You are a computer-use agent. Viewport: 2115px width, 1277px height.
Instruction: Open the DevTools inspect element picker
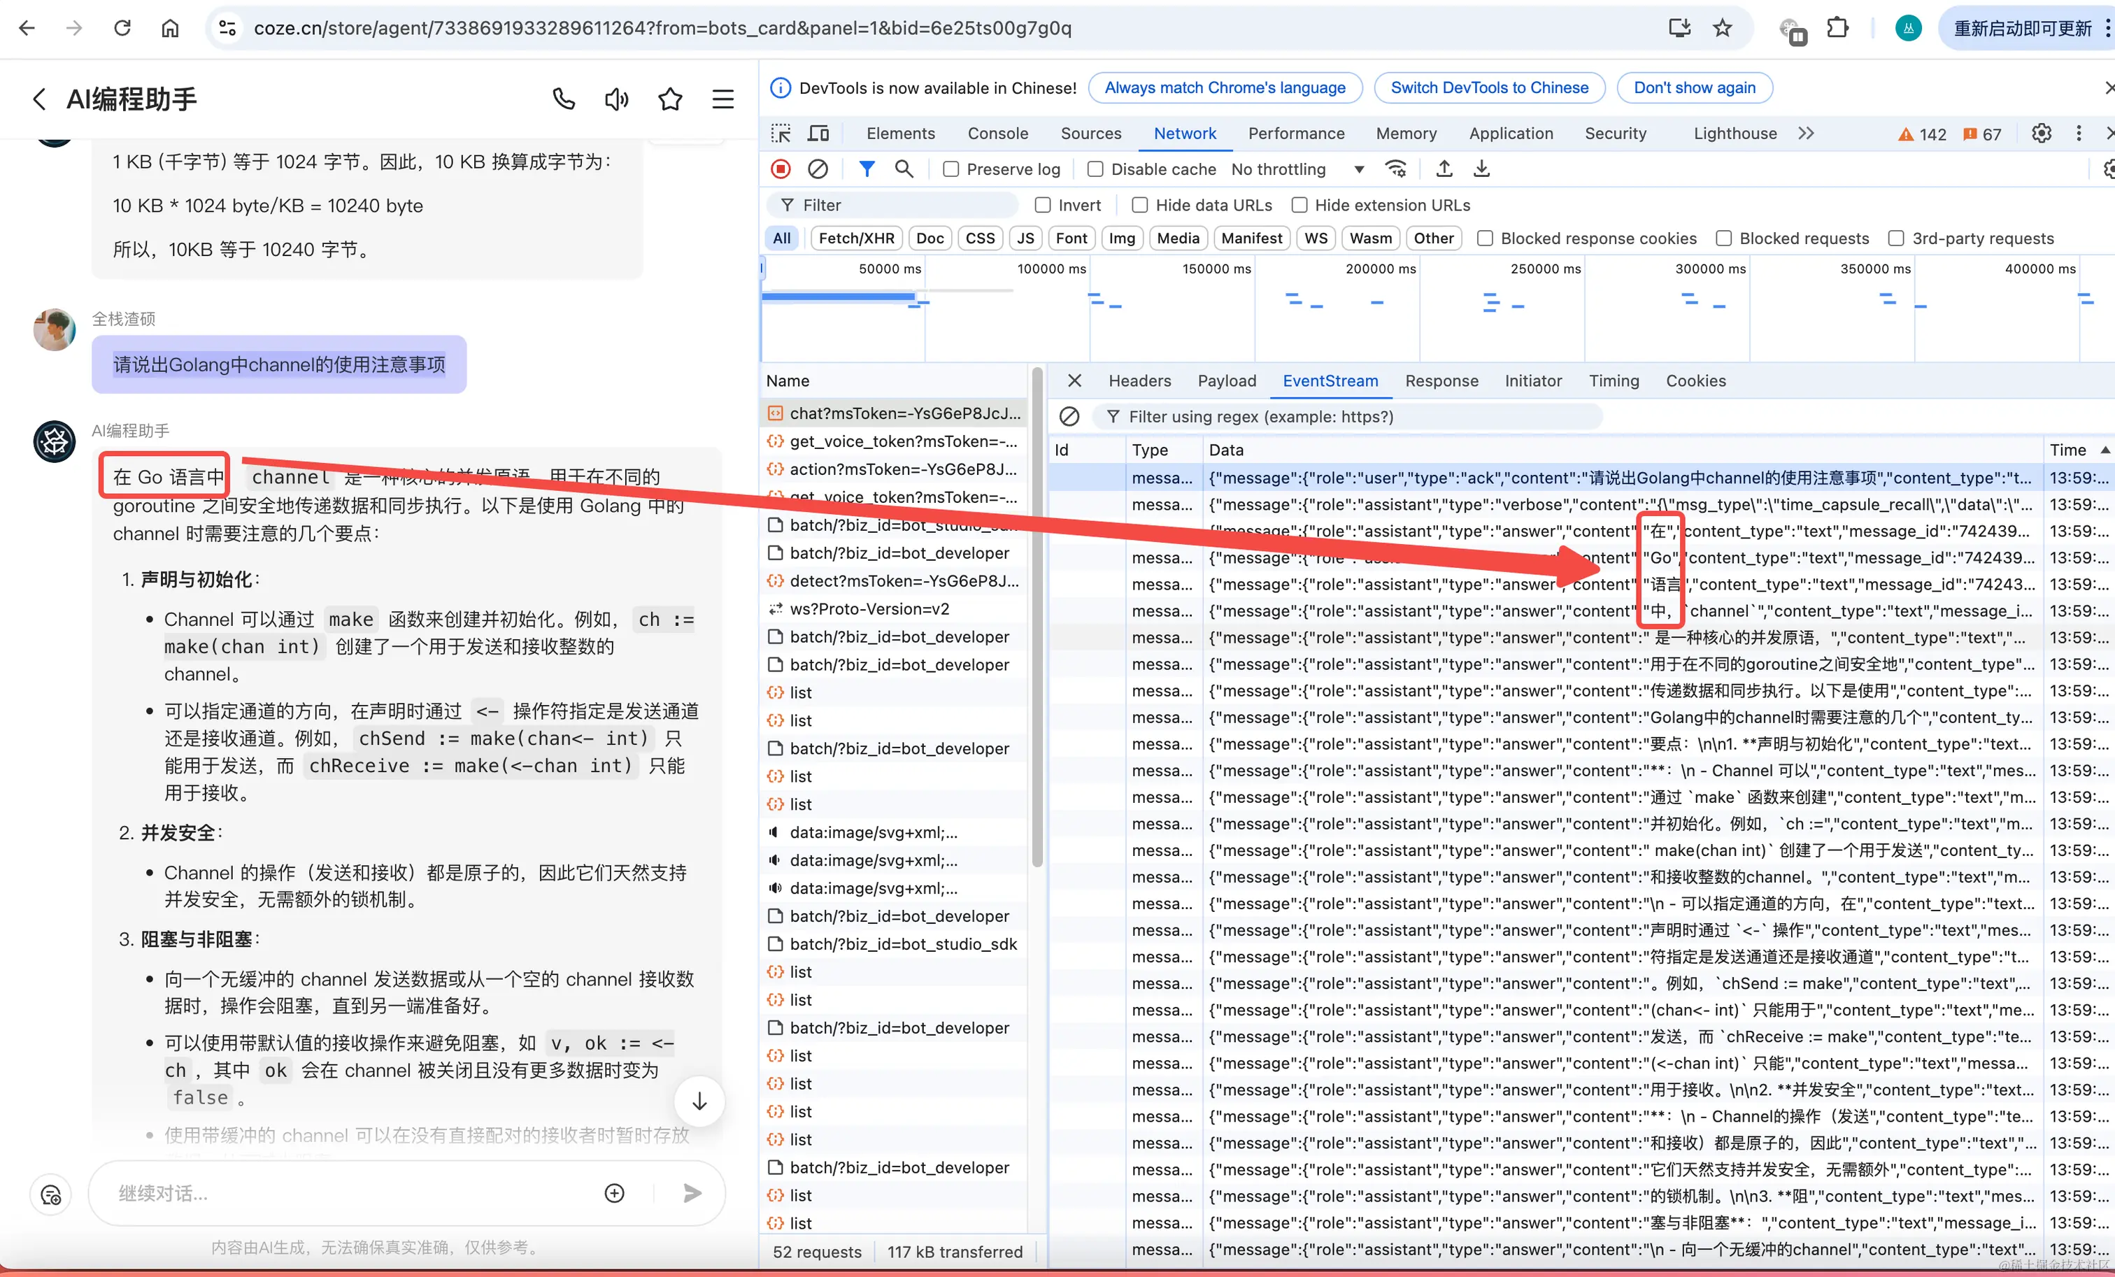(x=781, y=133)
